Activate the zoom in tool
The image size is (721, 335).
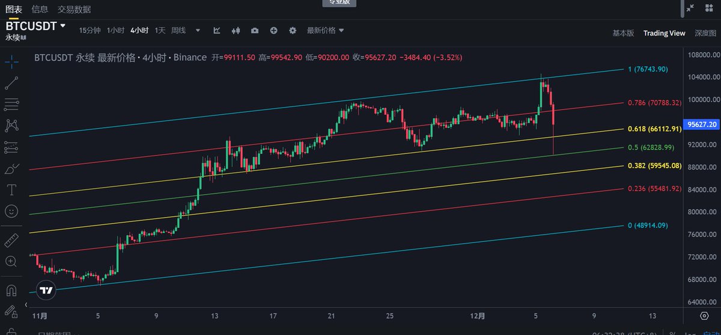click(11, 261)
